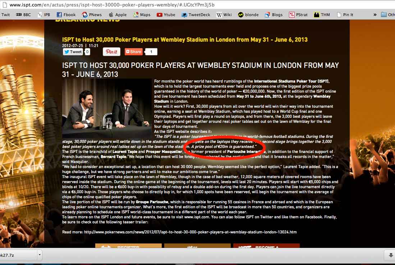The image size is (395, 265).
Task: Open the Ytube YouTube bookmark
Action: click(166, 15)
